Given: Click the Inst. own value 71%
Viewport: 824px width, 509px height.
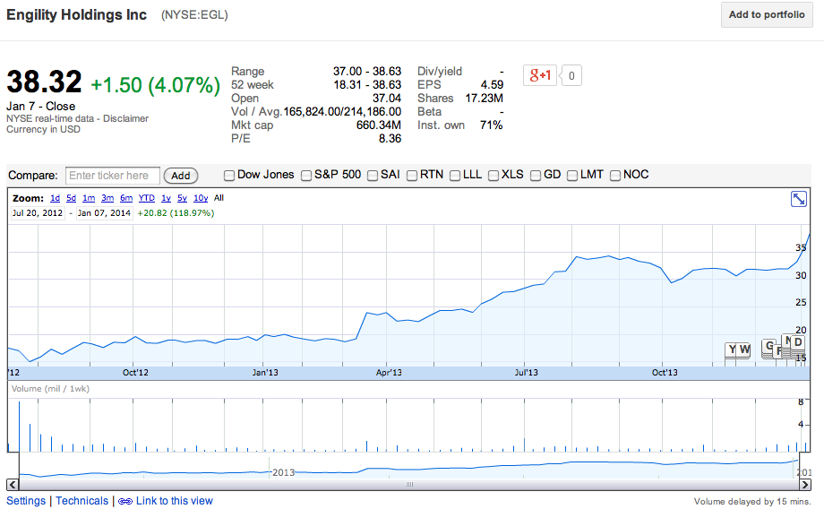Looking at the screenshot, I should pos(492,125).
